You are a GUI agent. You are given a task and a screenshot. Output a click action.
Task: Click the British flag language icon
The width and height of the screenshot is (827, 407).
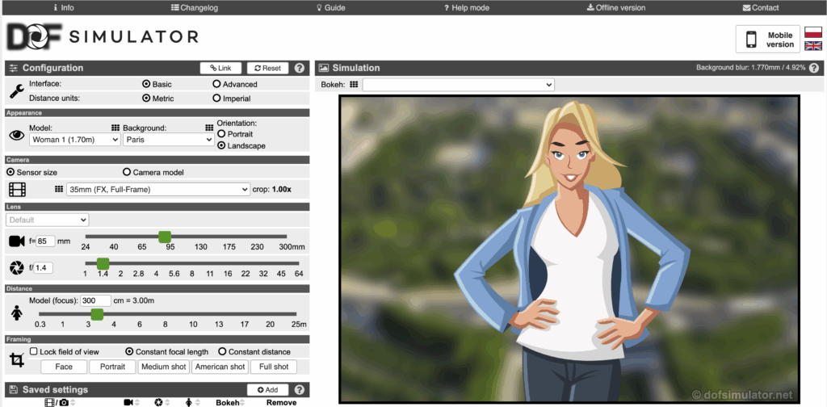tap(812, 46)
